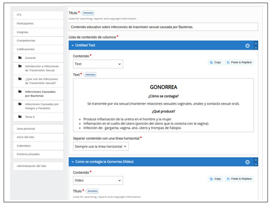Click the Título input field
Screen dimensions: 270x206
pos(163,27)
